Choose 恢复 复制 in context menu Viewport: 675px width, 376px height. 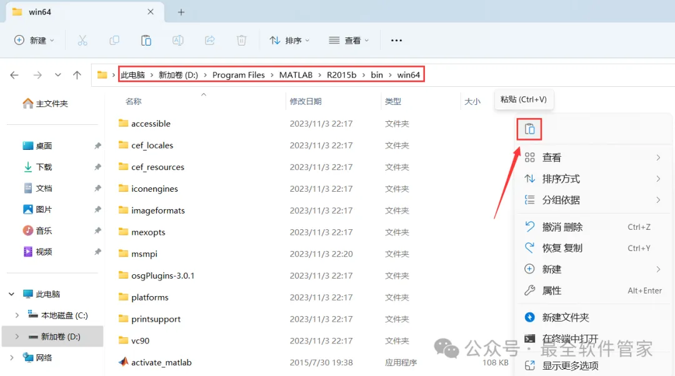(x=592, y=248)
